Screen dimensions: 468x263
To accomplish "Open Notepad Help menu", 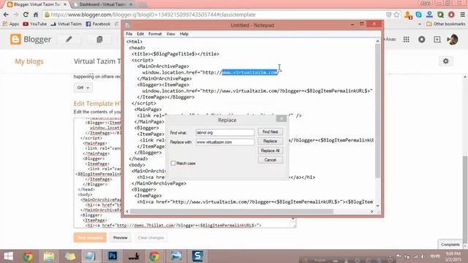I will click(x=184, y=34).
